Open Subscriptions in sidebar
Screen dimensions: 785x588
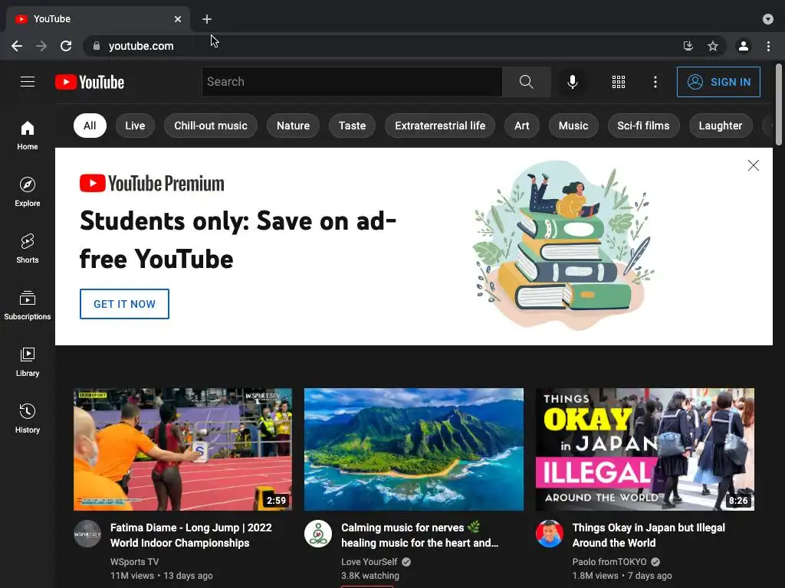click(x=28, y=305)
